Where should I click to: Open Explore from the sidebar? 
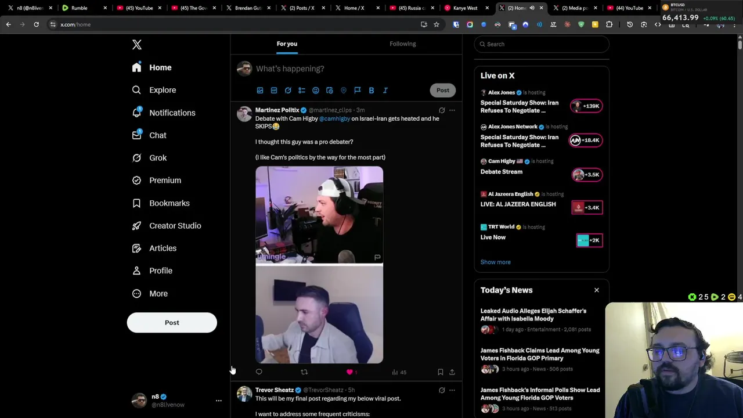pyautogui.click(x=154, y=90)
